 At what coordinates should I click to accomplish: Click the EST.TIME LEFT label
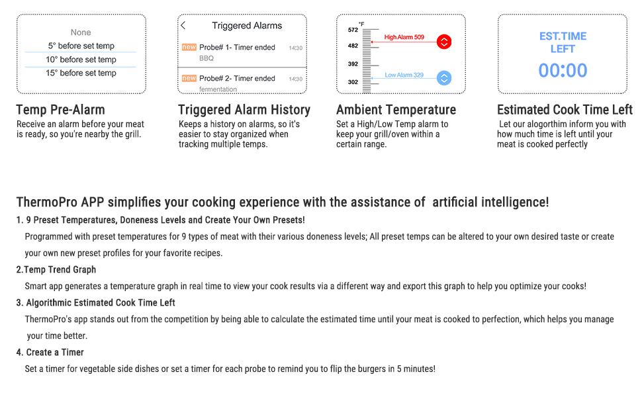pyautogui.click(x=563, y=42)
